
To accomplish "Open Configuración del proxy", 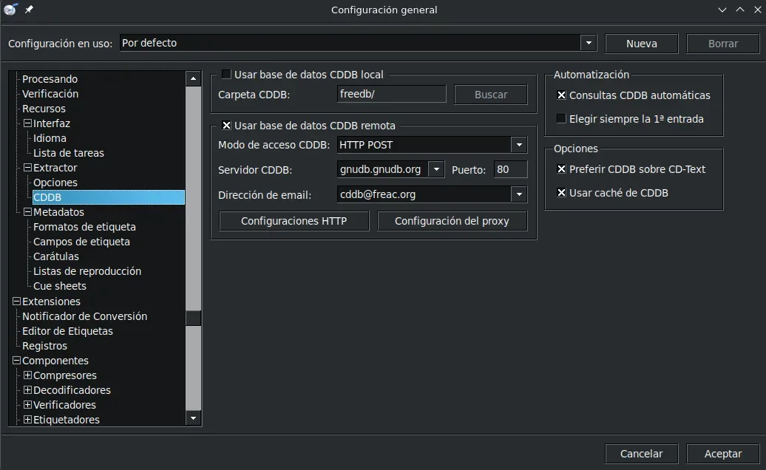I will coord(453,220).
